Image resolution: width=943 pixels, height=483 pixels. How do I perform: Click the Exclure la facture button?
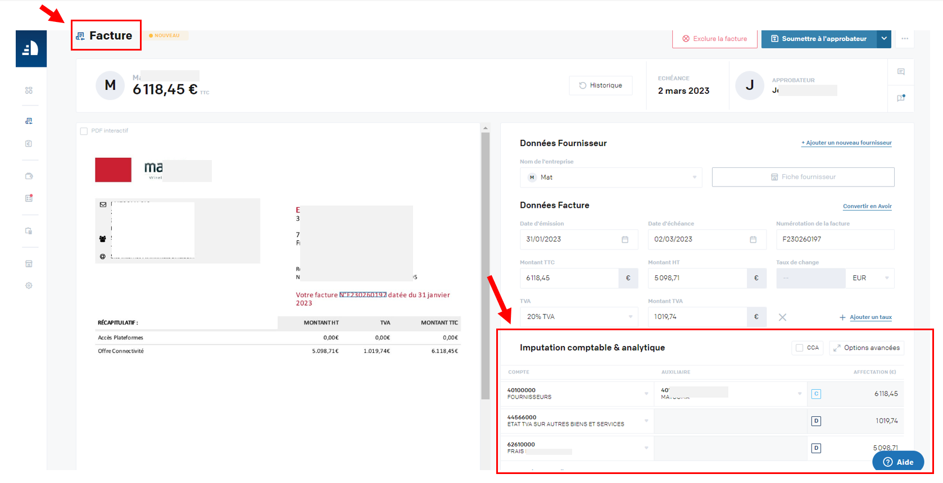coord(714,39)
